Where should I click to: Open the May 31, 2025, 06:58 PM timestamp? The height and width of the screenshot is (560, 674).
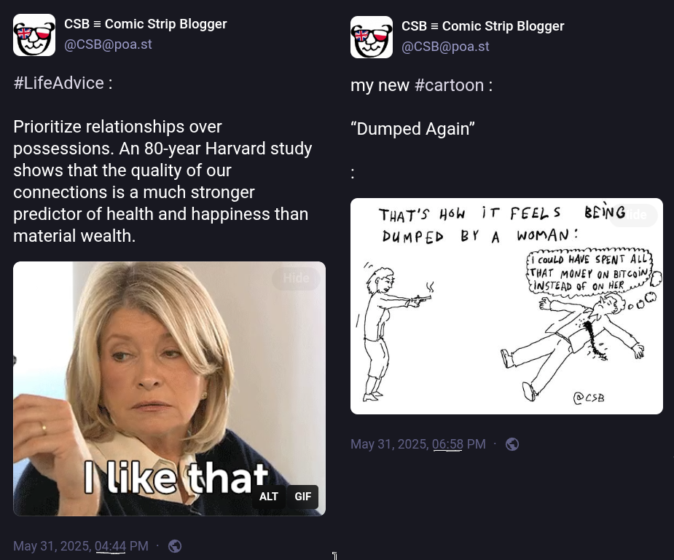(x=418, y=444)
